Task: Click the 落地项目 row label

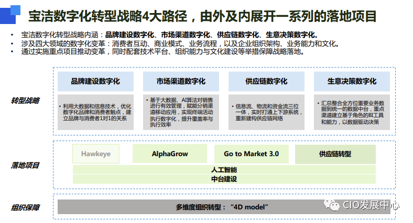Action: [25, 165]
